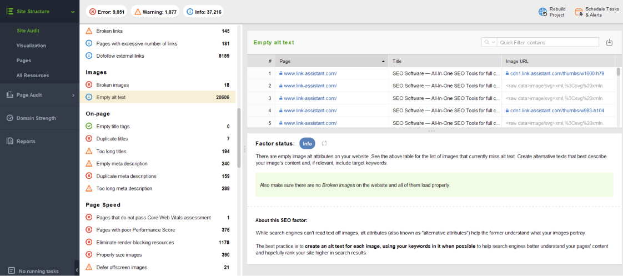Click the Page column sort arrow
623x276 pixels.
pyautogui.click(x=383, y=62)
